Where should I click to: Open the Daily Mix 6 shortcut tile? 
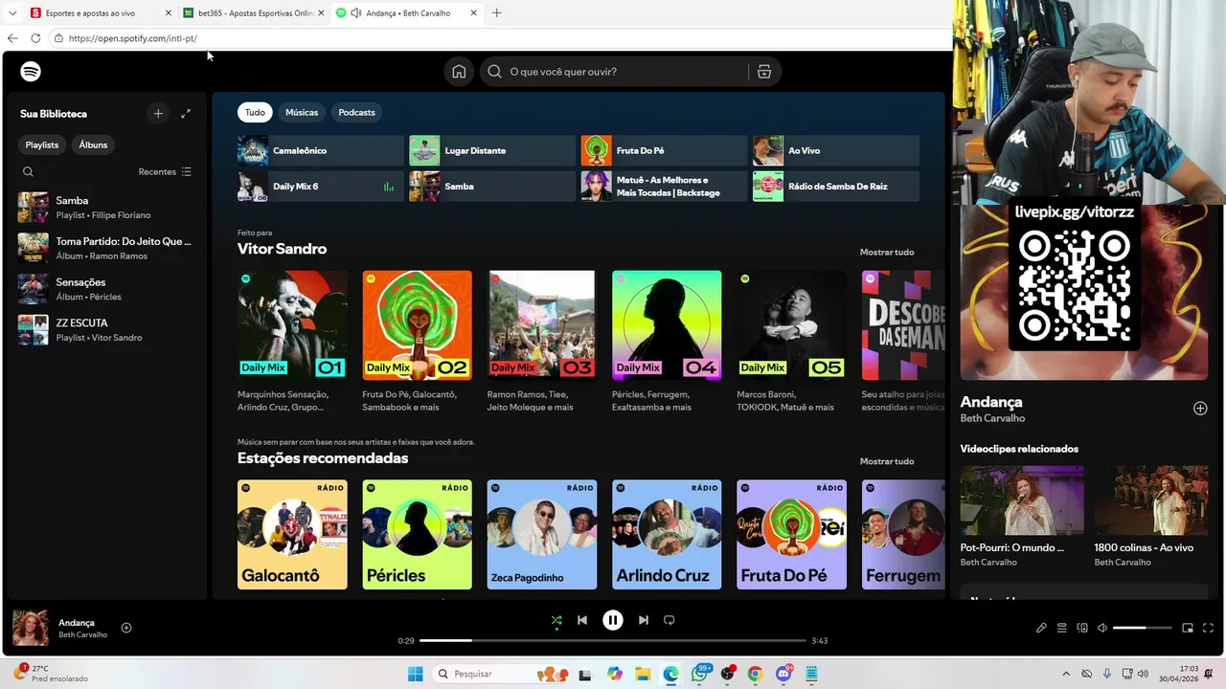click(321, 187)
